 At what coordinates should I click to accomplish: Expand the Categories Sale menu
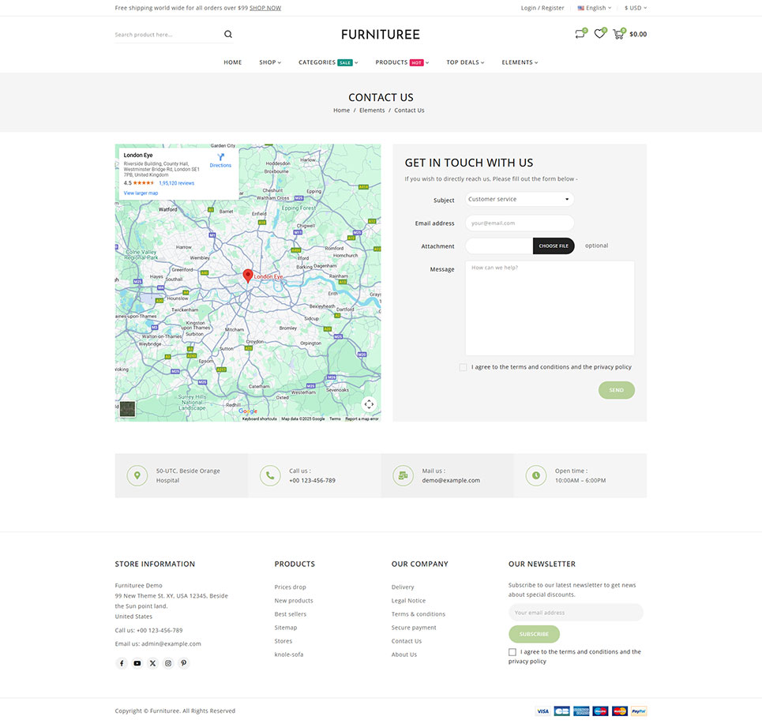point(328,62)
